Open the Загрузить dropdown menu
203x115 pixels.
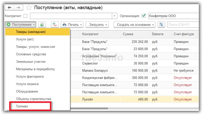[97, 25]
